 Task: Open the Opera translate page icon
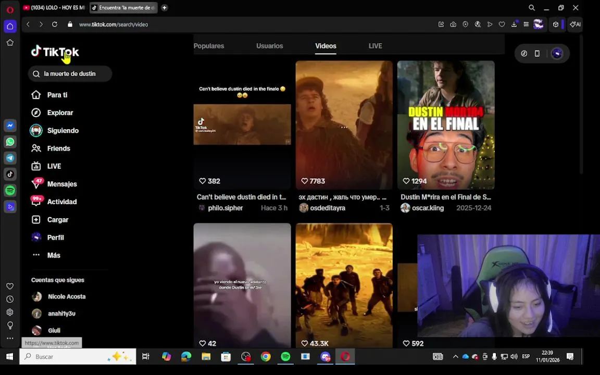coord(478,24)
